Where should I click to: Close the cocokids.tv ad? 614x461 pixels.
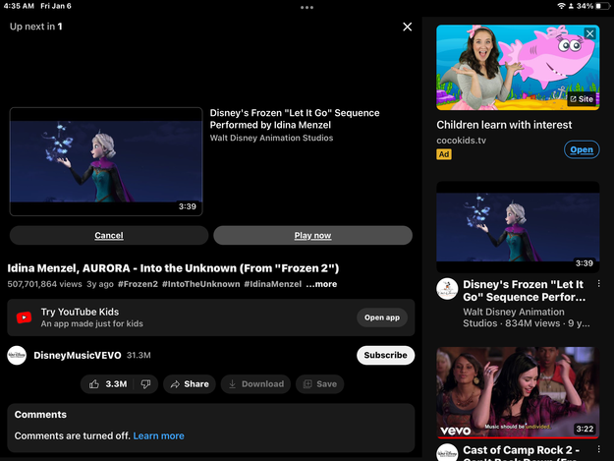(x=589, y=33)
